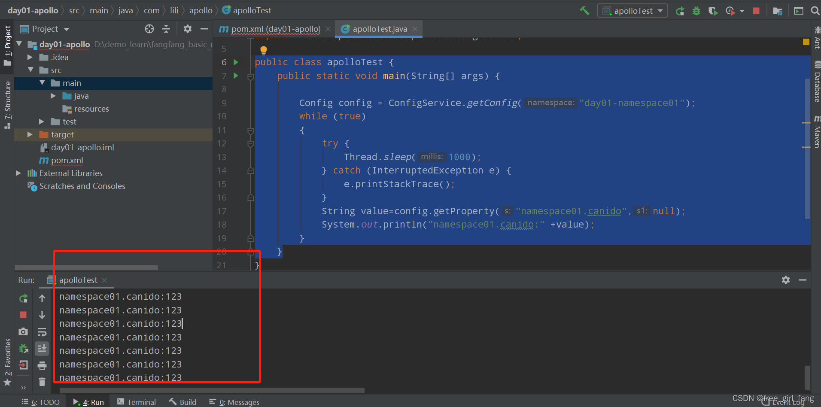Open the Database tool window
Image resolution: width=821 pixels, height=407 pixels.
click(x=817, y=82)
